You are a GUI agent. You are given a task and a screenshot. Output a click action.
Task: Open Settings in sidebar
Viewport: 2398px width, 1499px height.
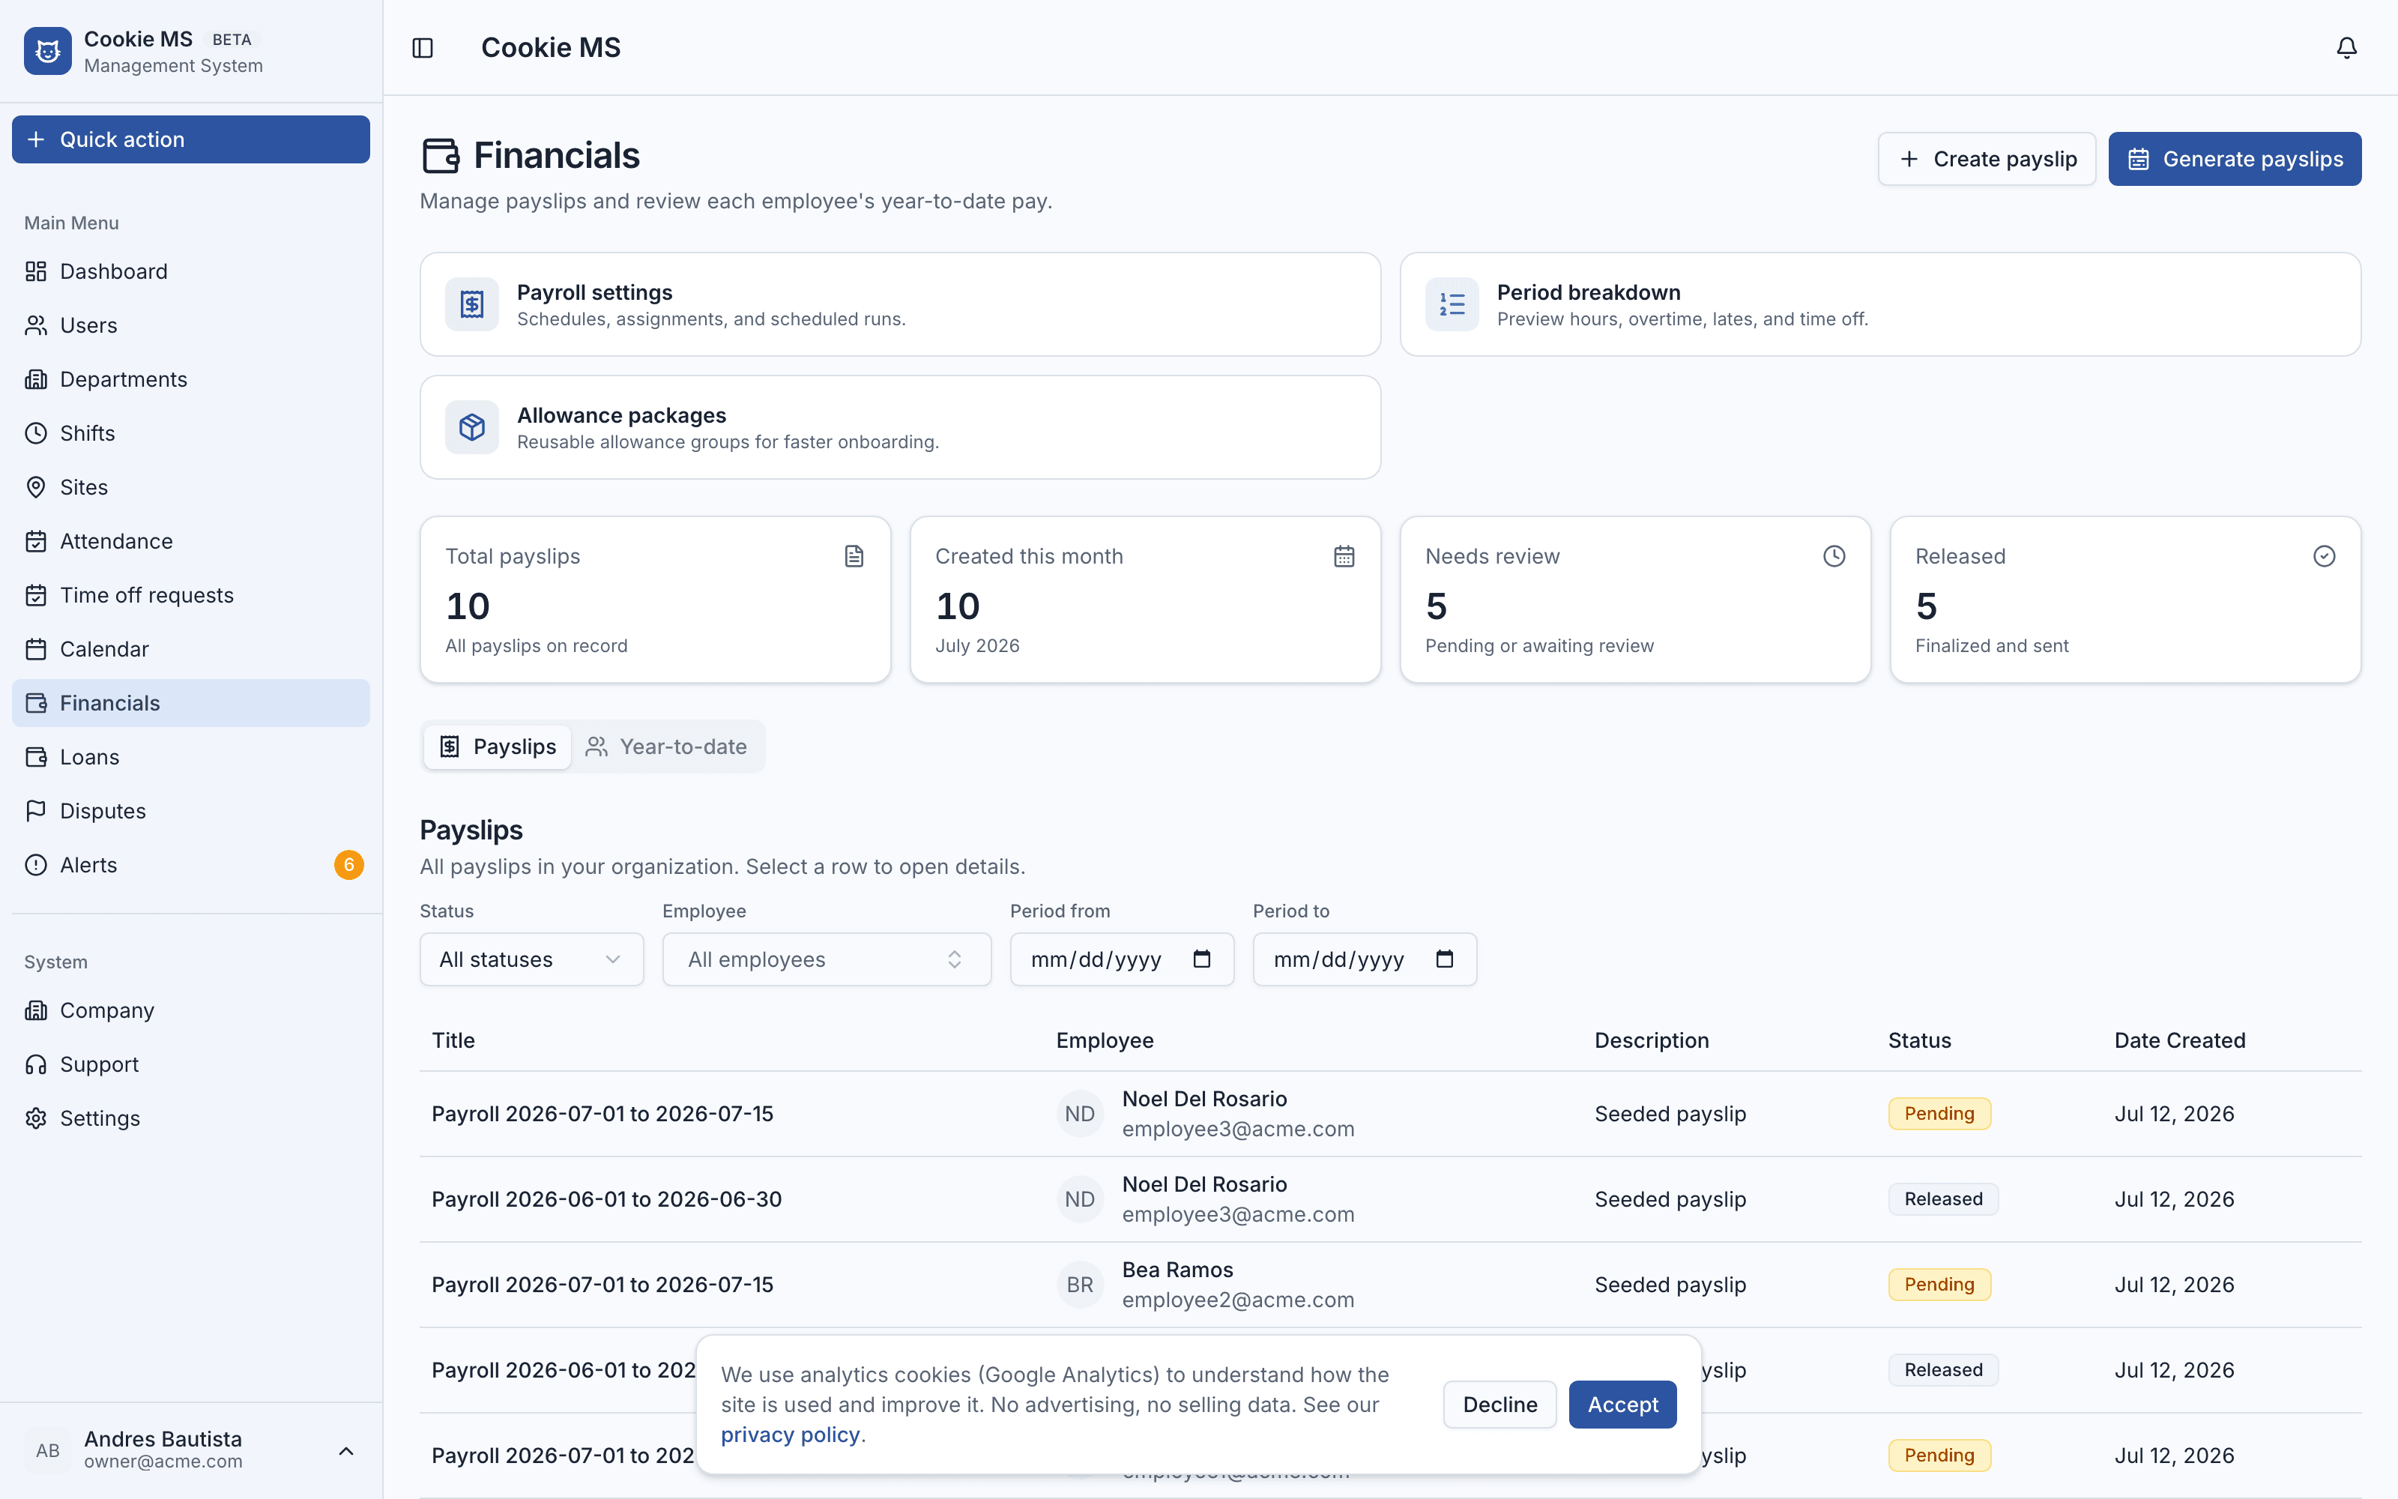pos(191,1118)
